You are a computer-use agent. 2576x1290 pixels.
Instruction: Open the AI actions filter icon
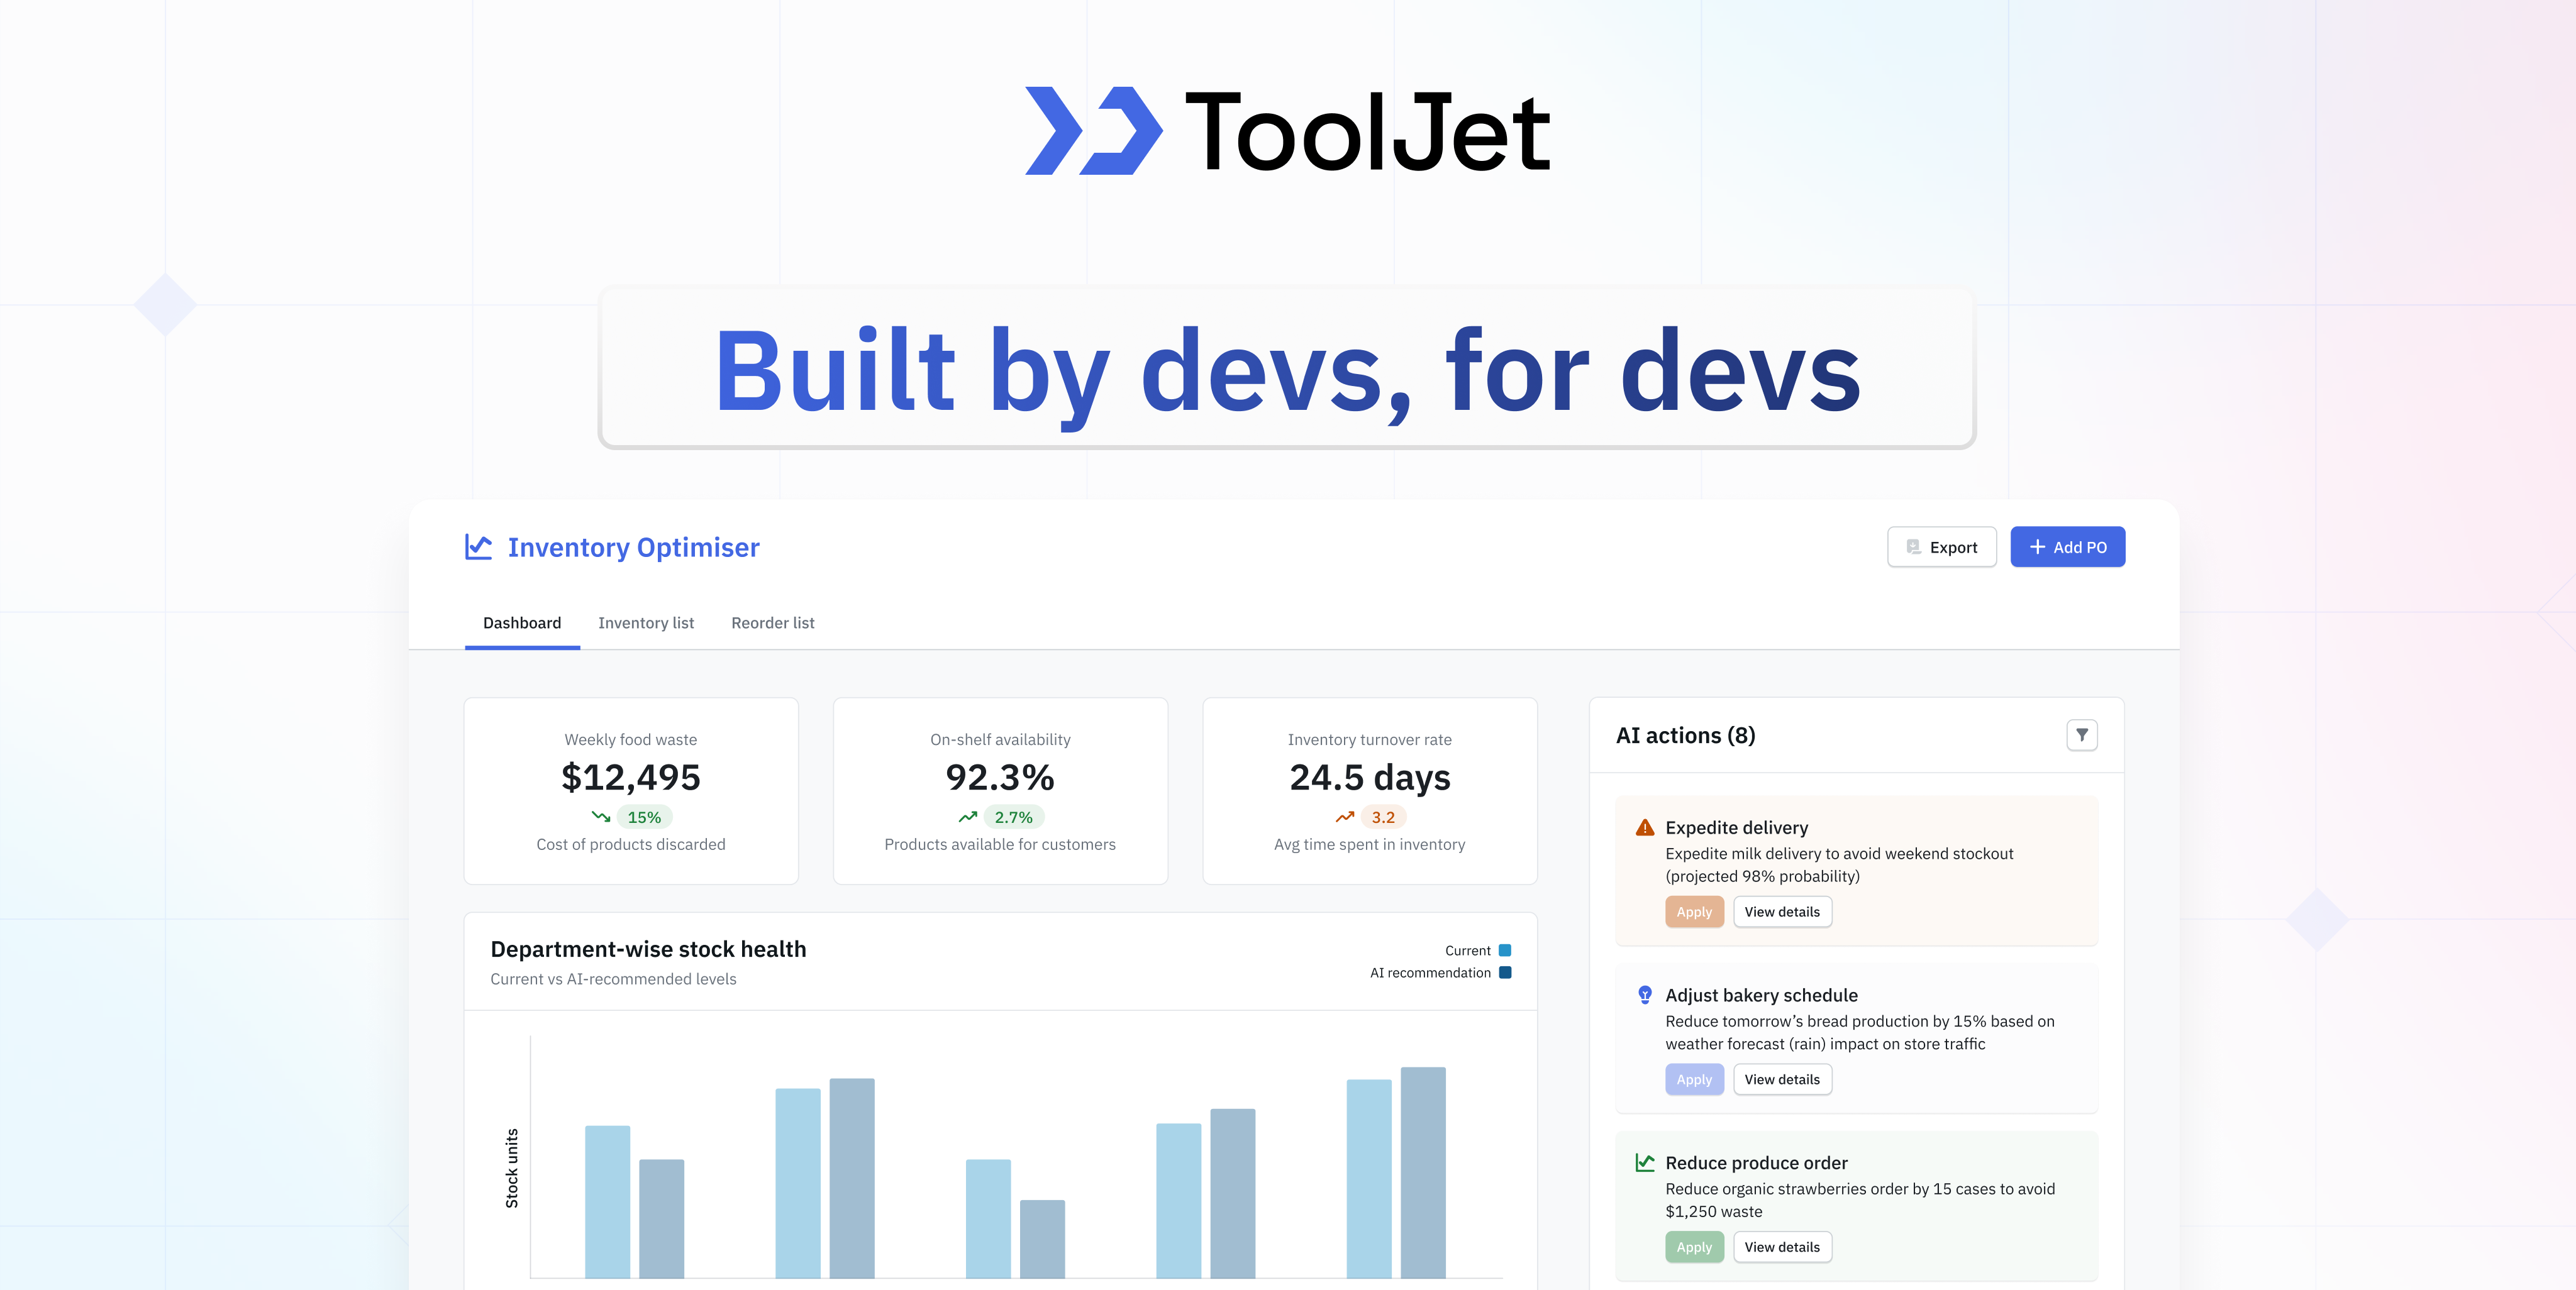[x=2081, y=734]
